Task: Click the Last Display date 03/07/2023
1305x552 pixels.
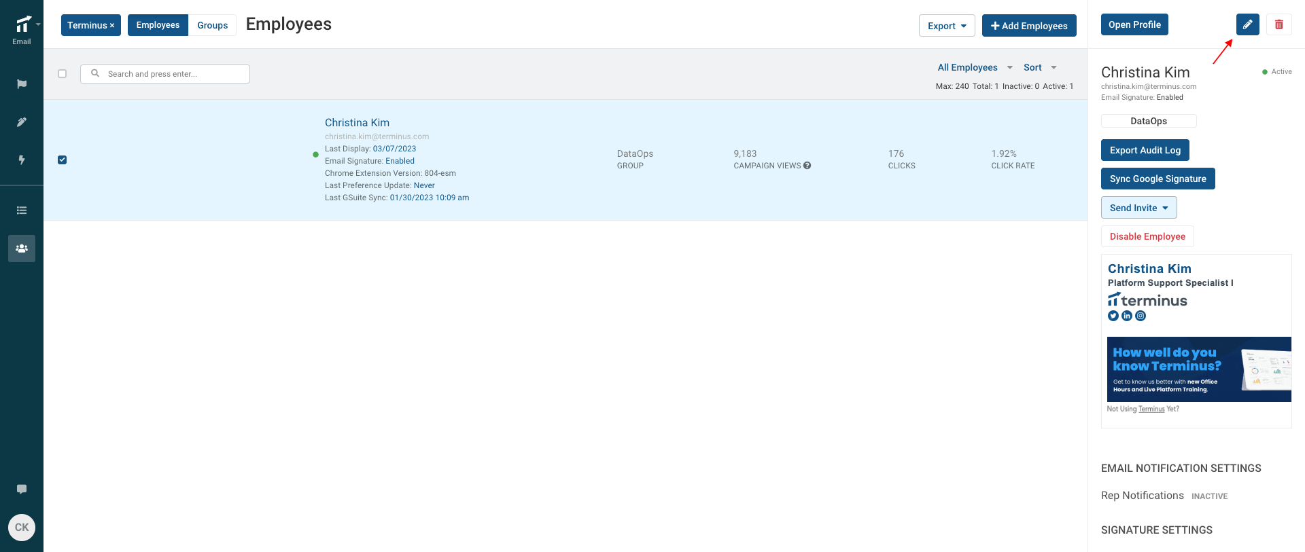Action: coord(394,149)
